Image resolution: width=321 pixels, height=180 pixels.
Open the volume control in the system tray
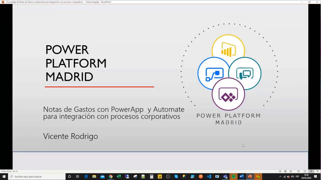click(x=292, y=176)
